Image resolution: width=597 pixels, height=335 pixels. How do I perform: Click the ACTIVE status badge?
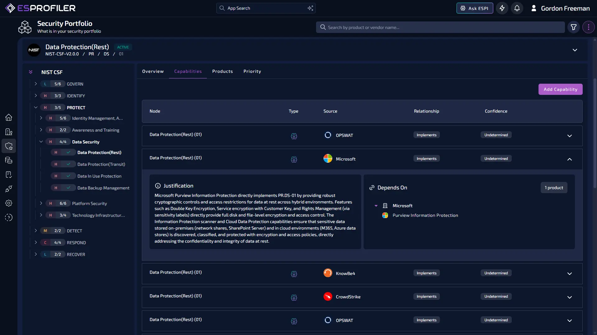[x=123, y=47]
